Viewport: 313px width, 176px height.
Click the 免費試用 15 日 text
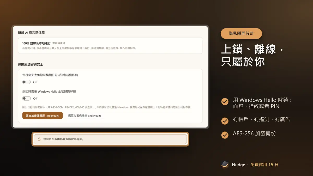click(264, 165)
